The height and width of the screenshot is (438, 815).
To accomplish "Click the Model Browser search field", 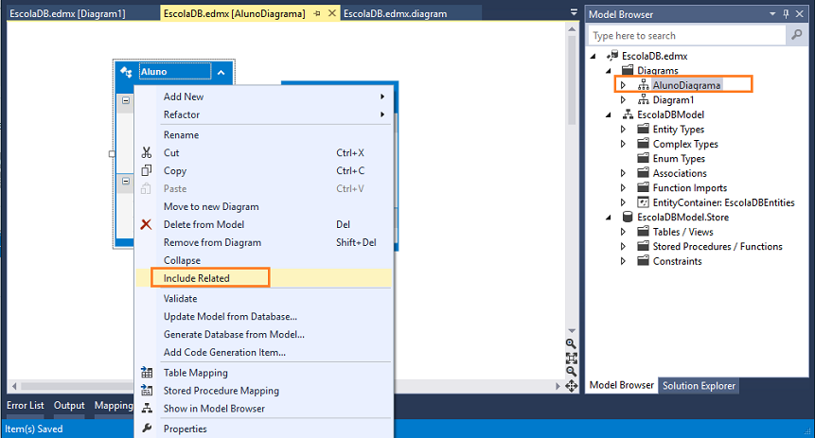I will [x=687, y=35].
